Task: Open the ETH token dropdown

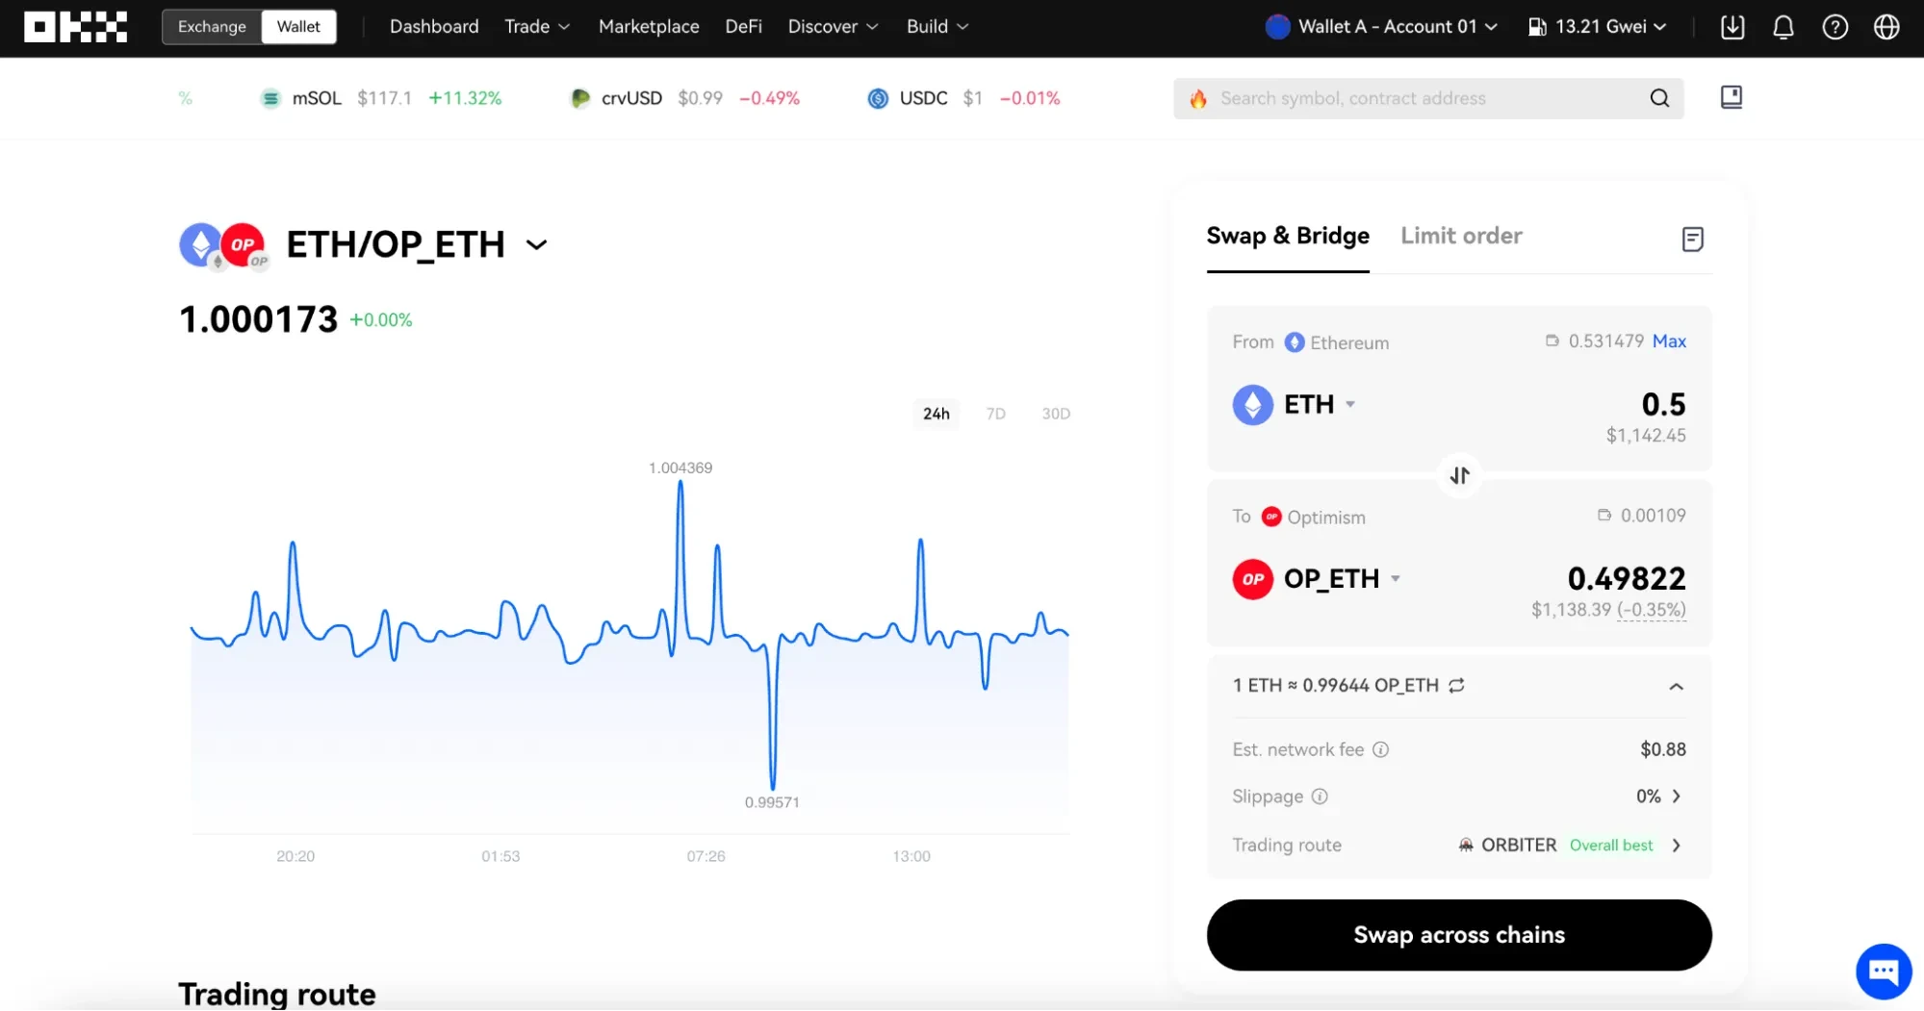Action: [x=1350, y=405]
